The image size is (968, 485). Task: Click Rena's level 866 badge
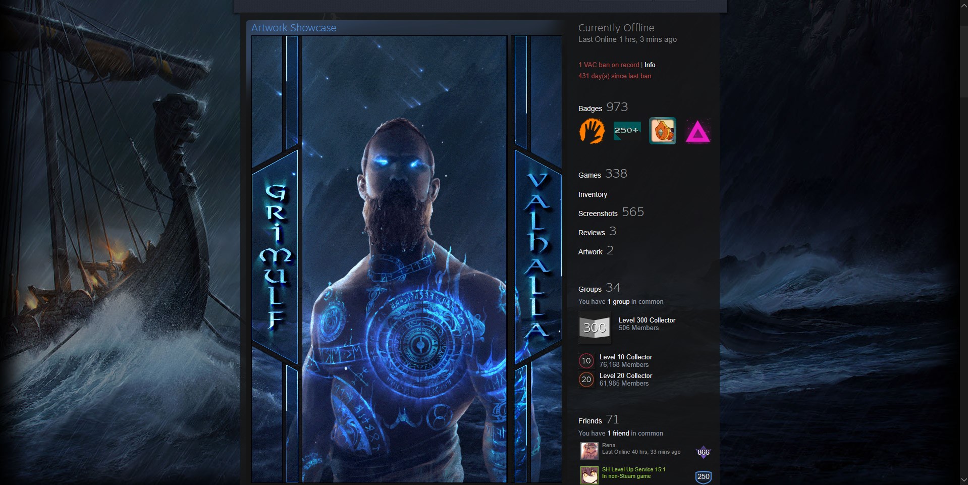coord(703,452)
